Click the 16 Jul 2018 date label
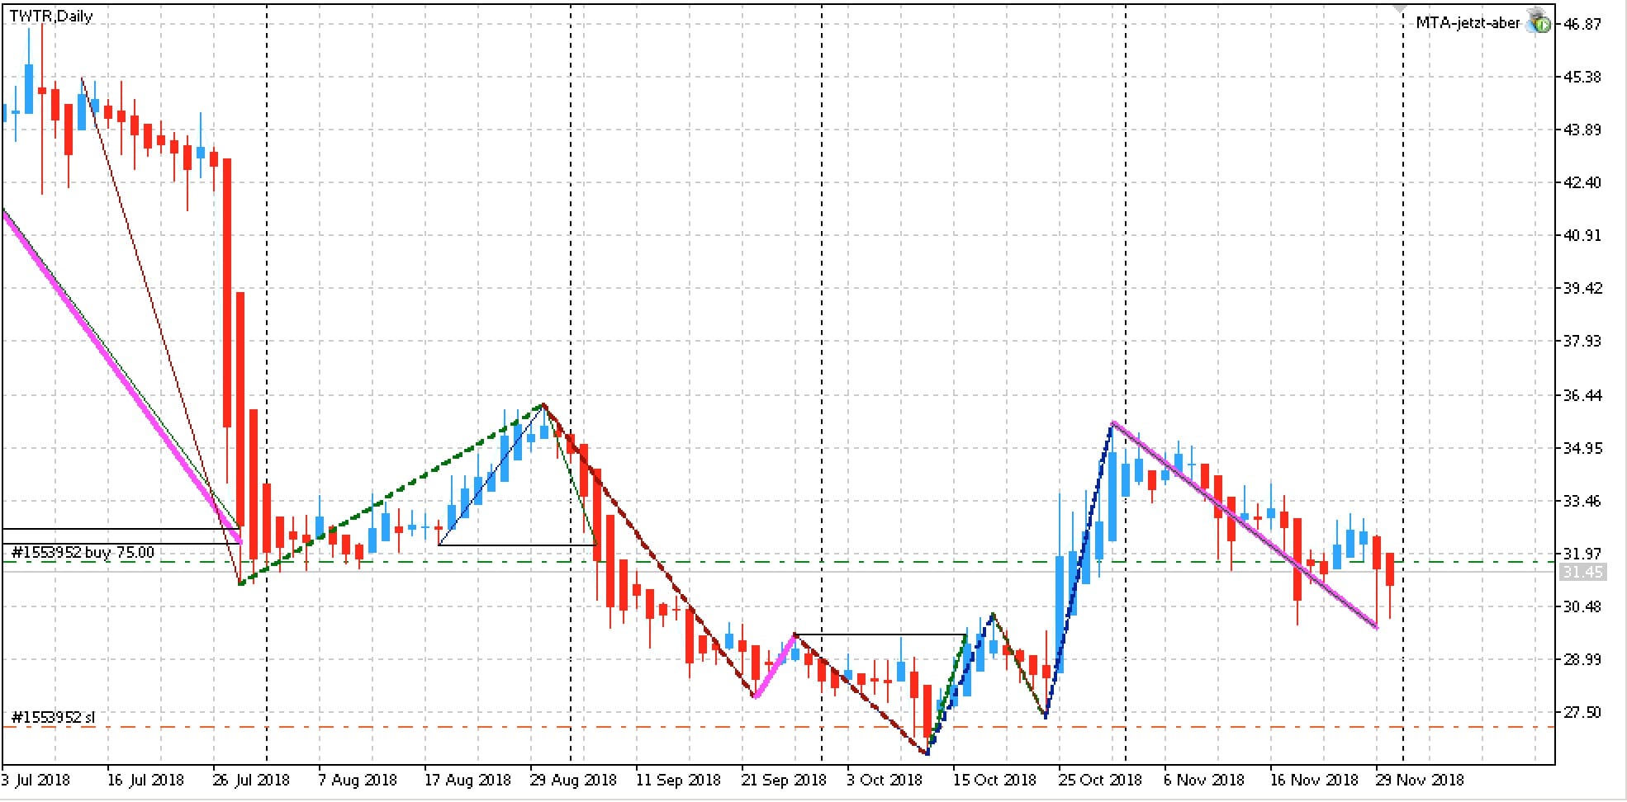This screenshot has width=1627, height=802. click(x=145, y=780)
